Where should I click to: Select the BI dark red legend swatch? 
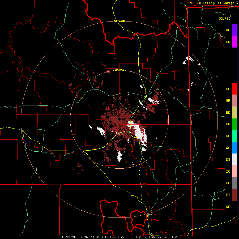(x=234, y=195)
